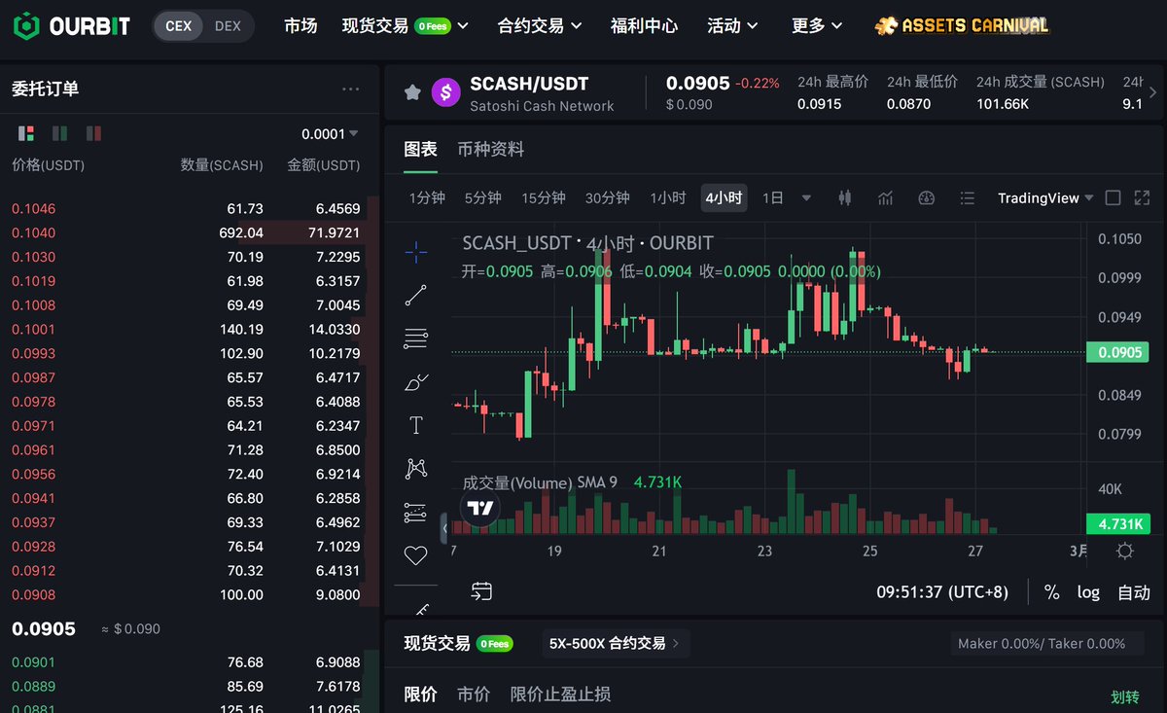Click the purple SCASH coin icon

point(446,92)
